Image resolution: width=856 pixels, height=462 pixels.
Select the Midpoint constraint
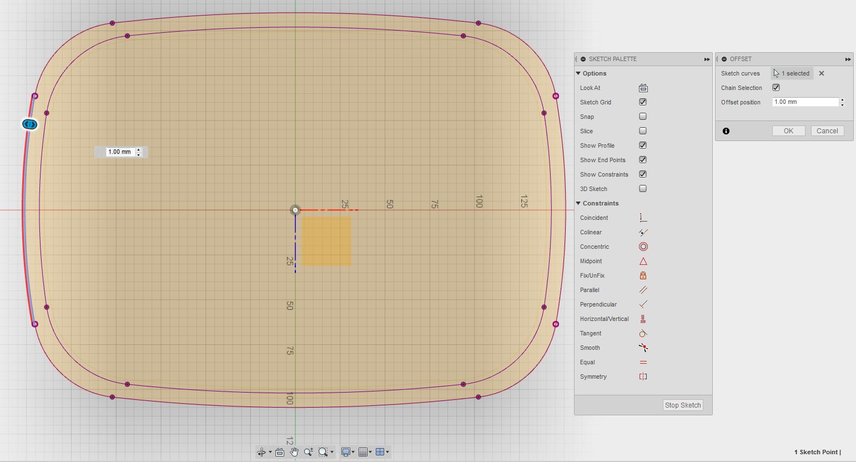coord(643,261)
